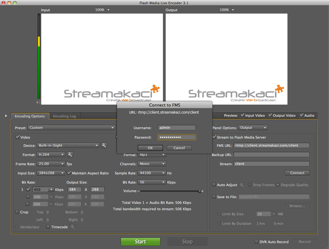Click the Record button

[x=304, y=242]
